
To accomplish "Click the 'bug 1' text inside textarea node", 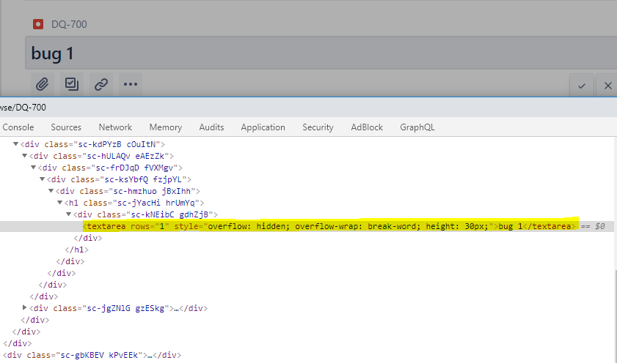I will (x=511, y=226).
